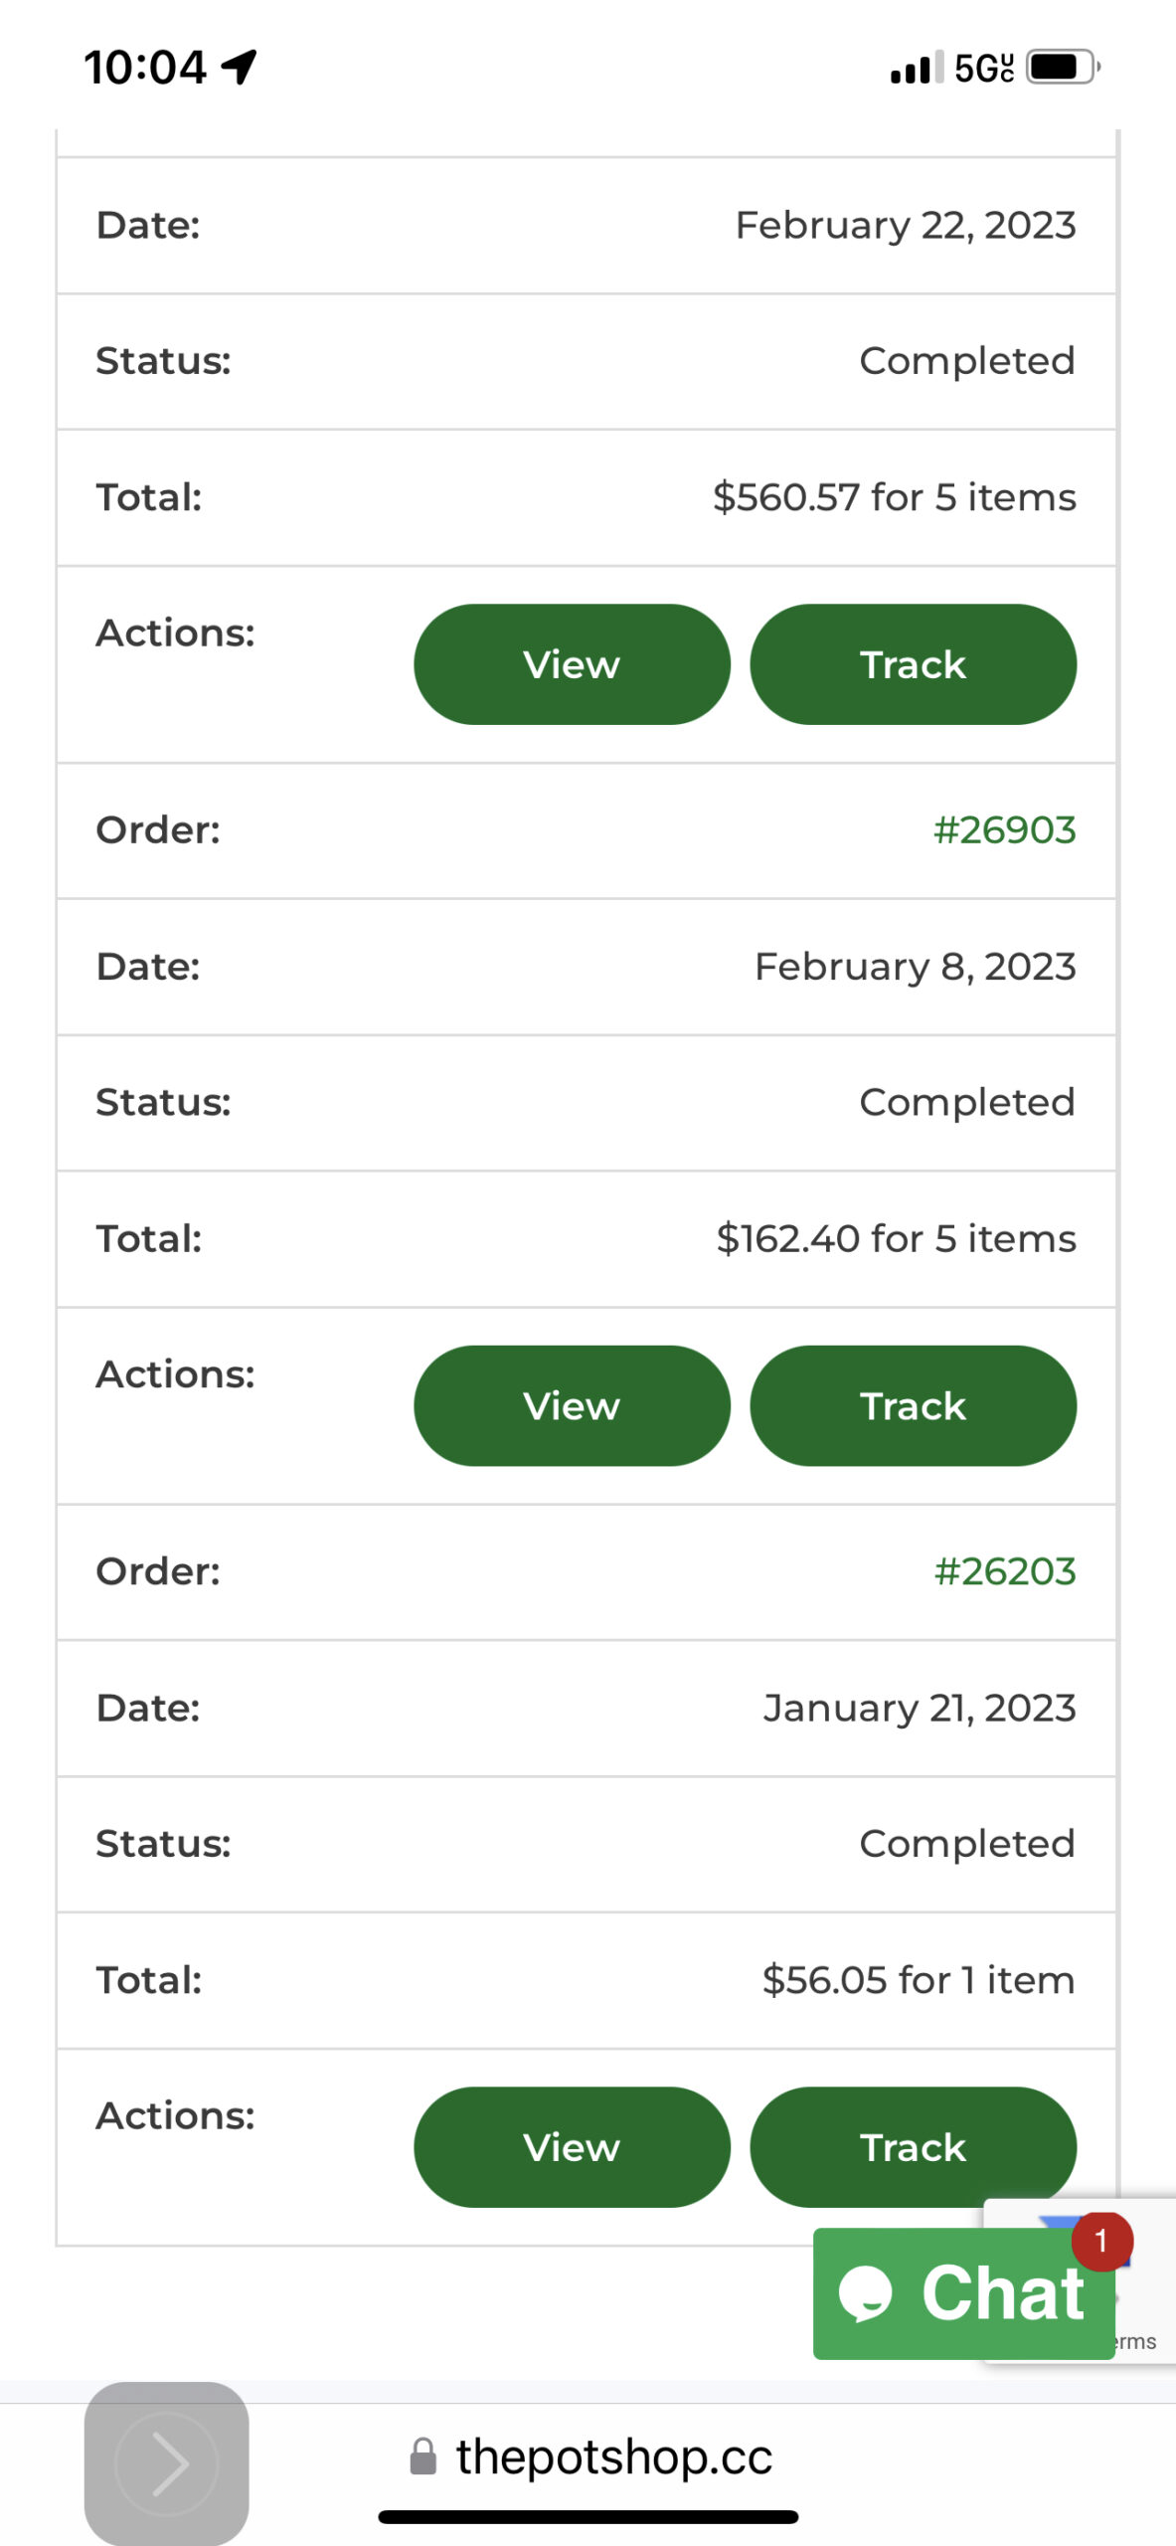Viewport: 1176px width, 2546px height.
Task: Tap the padlock icon beside the URL
Action: pyautogui.click(x=423, y=2457)
